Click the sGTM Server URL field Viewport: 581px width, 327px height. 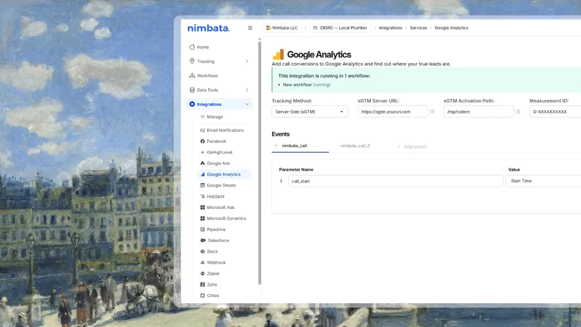[x=393, y=112]
